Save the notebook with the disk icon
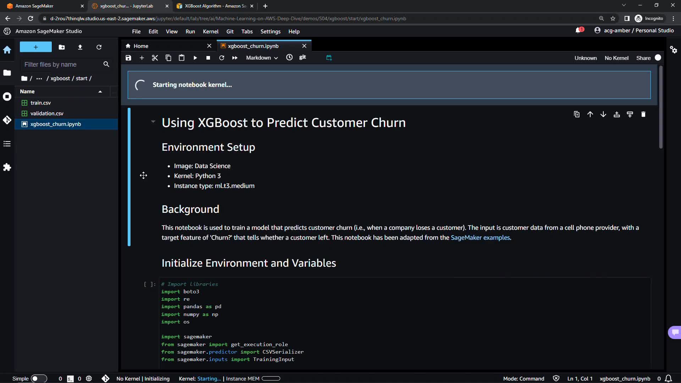Screen dimensions: 681x383 point(128,58)
